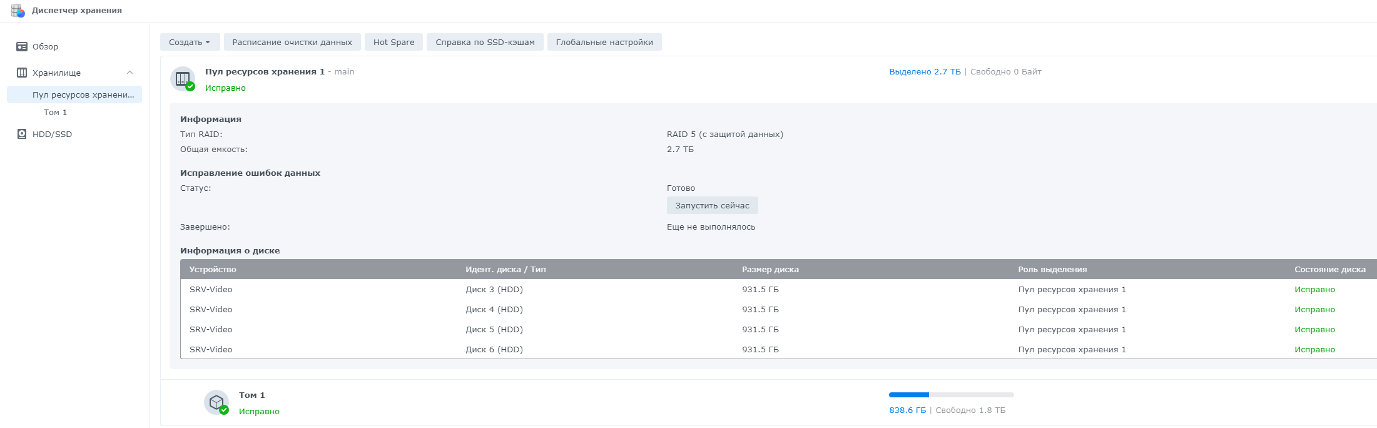Click the Устройство column header
1377x428 pixels.
[x=213, y=270]
